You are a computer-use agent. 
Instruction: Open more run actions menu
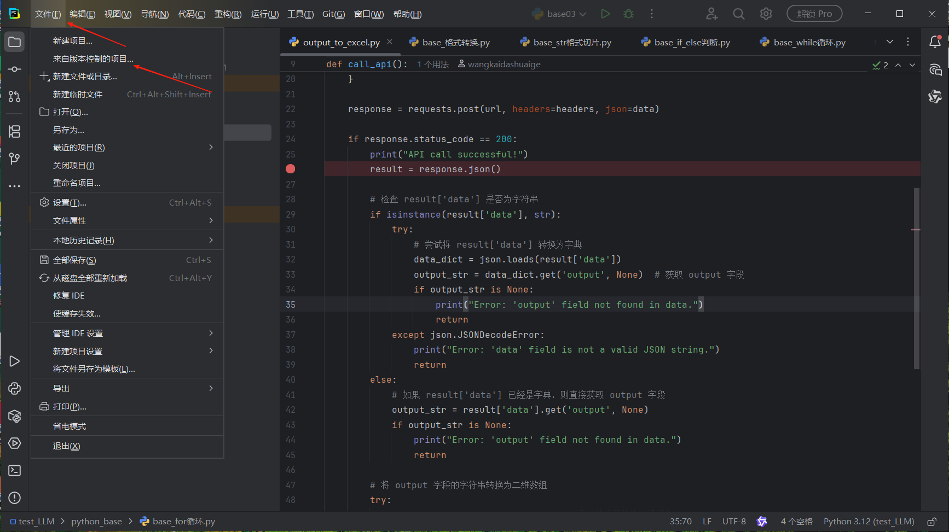651,14
